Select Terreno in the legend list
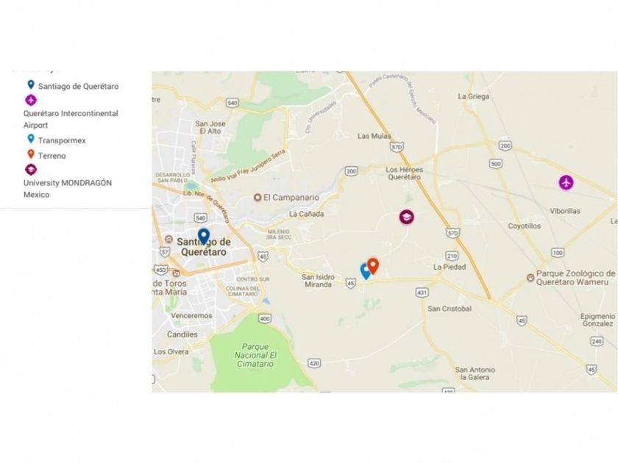 (52, 156)
